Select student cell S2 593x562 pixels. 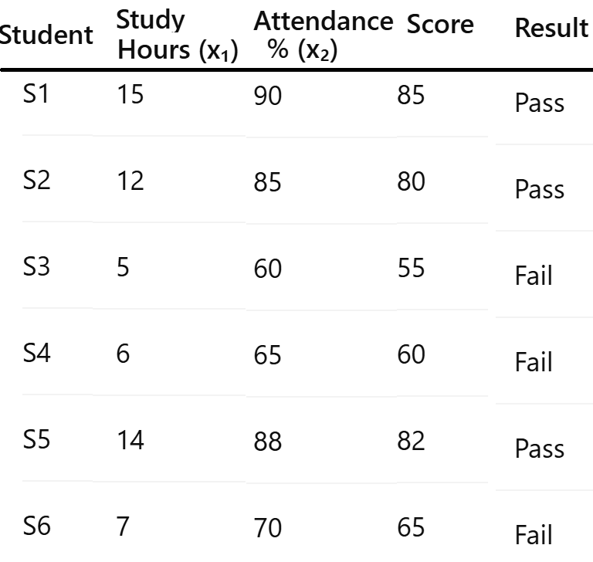tap(37, 181)
